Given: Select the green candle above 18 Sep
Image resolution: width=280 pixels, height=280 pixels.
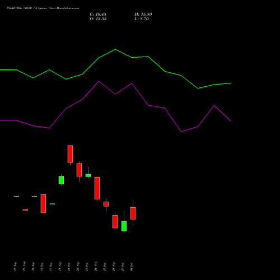Looking at the screenshot, I should pyautogui.click(x=61, y=180).
